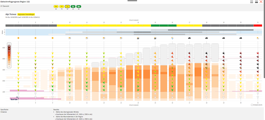This screenshot has height=120, width=265.
Task: Click the weather icon at 21 o'clock
Action: click(258, 38)
